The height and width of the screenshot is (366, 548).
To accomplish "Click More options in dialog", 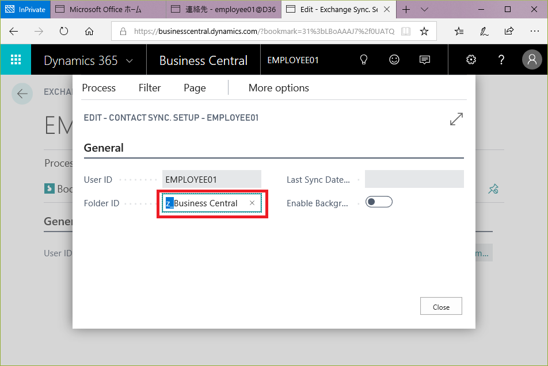I will click(x=279, y=88).
